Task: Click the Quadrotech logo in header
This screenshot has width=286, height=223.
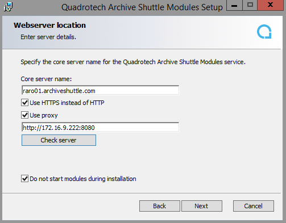Action: coord(264,32)
